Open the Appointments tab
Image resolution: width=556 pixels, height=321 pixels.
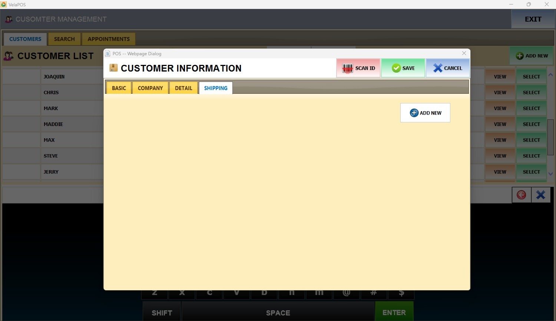[x=109, y=39]
